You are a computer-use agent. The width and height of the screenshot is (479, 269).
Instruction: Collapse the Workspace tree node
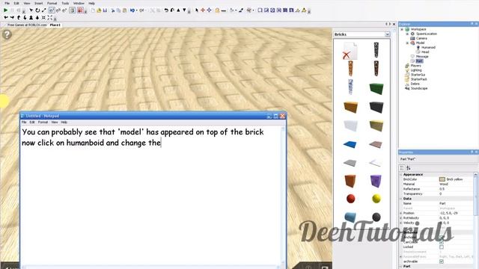point(402,29)
